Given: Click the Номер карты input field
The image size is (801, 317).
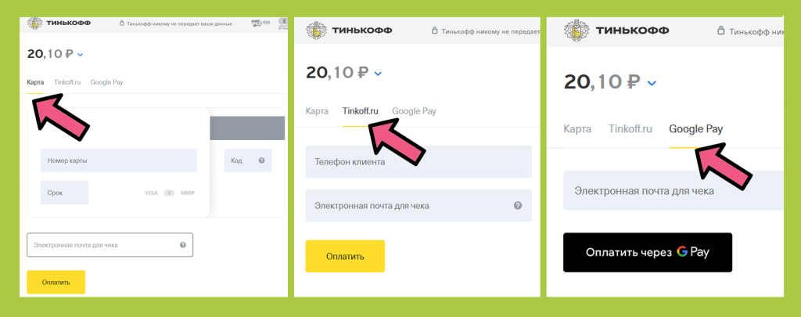Looking at the screenshot, I should point(119,160).
